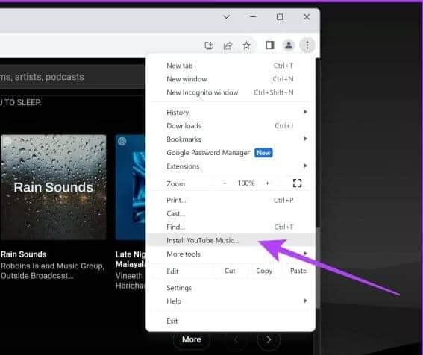Viewport: 423px width, 355px height.
Task: Click the Vineeth artist text
Action: click(x=129, y=276)
